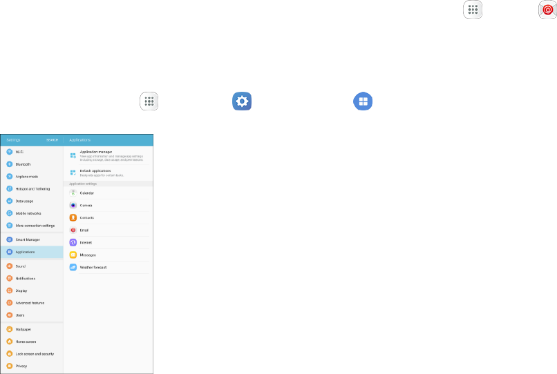
Task: Click the Smart Manager icon in sidebar
Action: pos(10,239)
